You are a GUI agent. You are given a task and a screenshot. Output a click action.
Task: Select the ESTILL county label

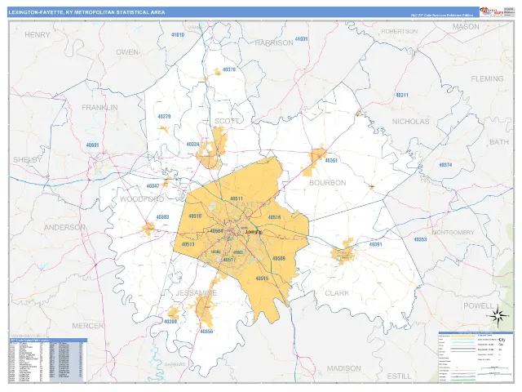(x=399, y=376)
